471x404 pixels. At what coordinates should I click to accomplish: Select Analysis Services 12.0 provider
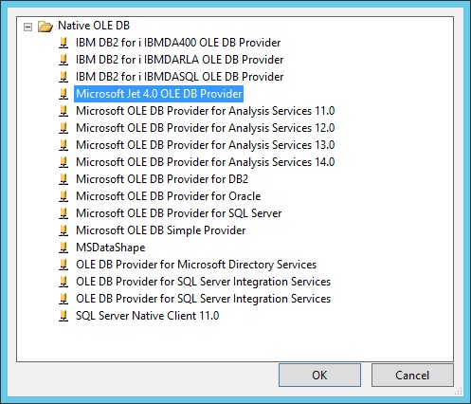(x=205, y=128)
